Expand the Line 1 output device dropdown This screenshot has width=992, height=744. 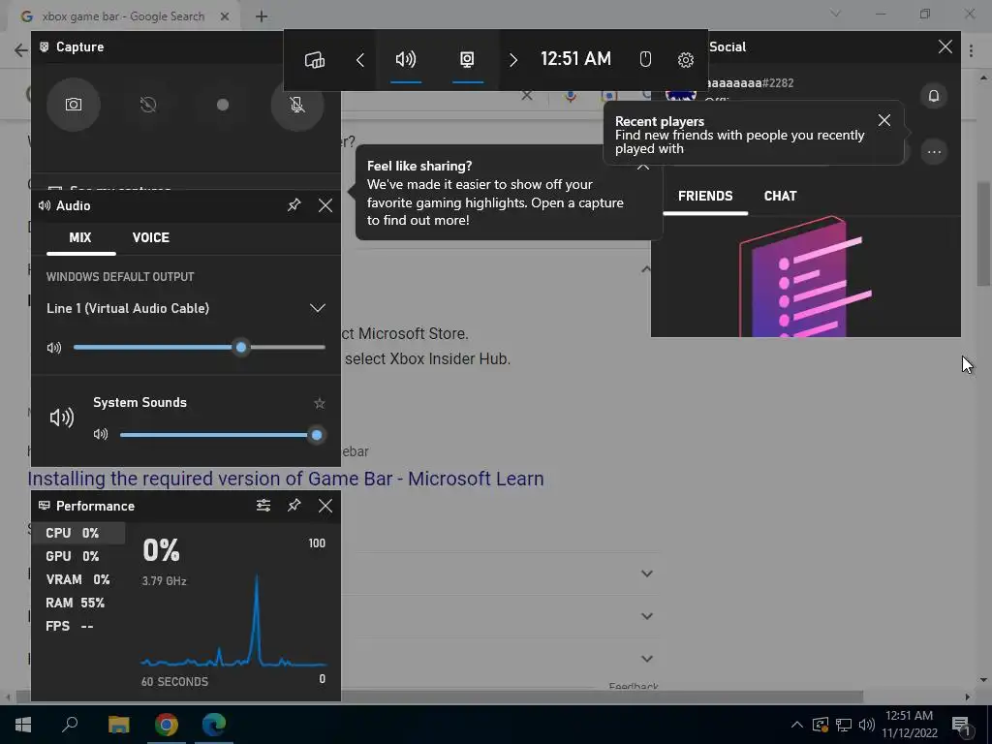click(317, 308)
